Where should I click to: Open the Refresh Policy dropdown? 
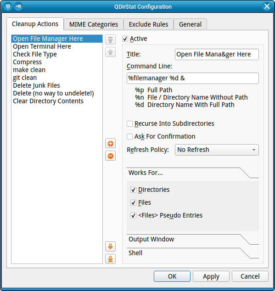coord(217,150)
